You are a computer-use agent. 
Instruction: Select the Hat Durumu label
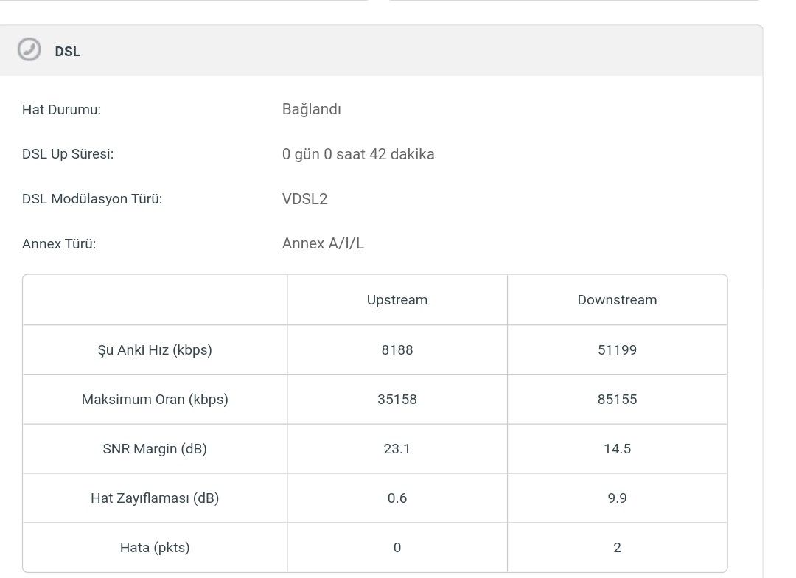coord(61,110)
